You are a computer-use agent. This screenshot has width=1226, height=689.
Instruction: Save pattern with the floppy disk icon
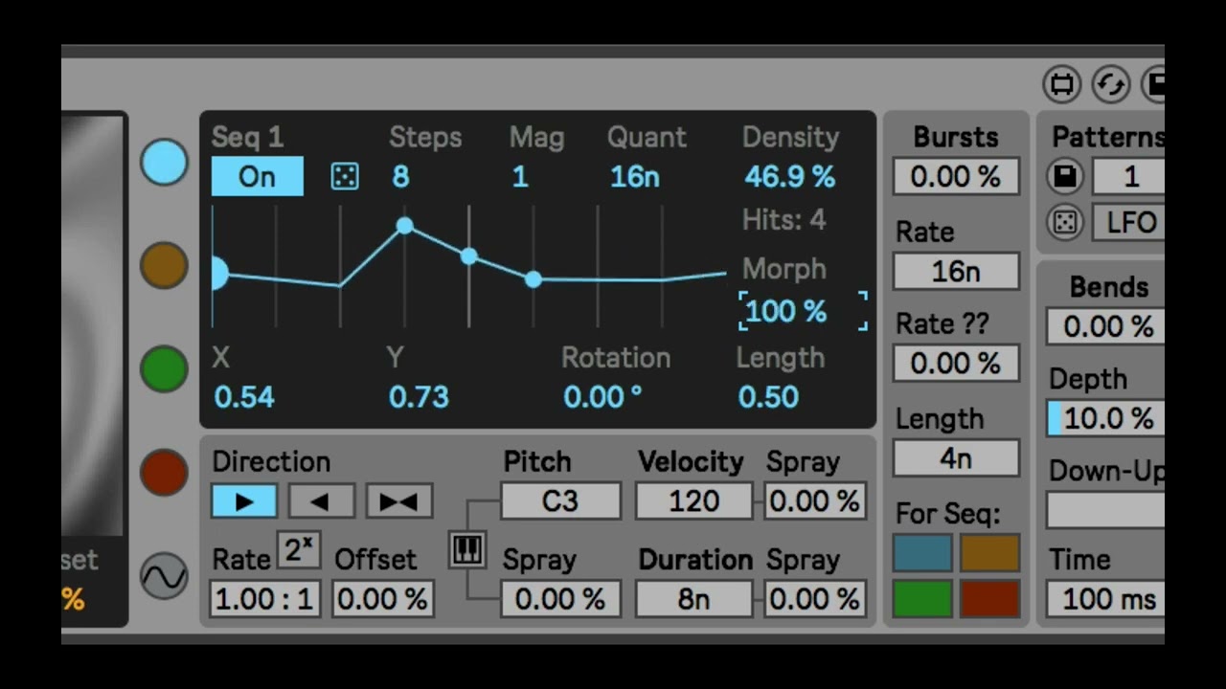pyautogui.click(x=1065, y=176)
